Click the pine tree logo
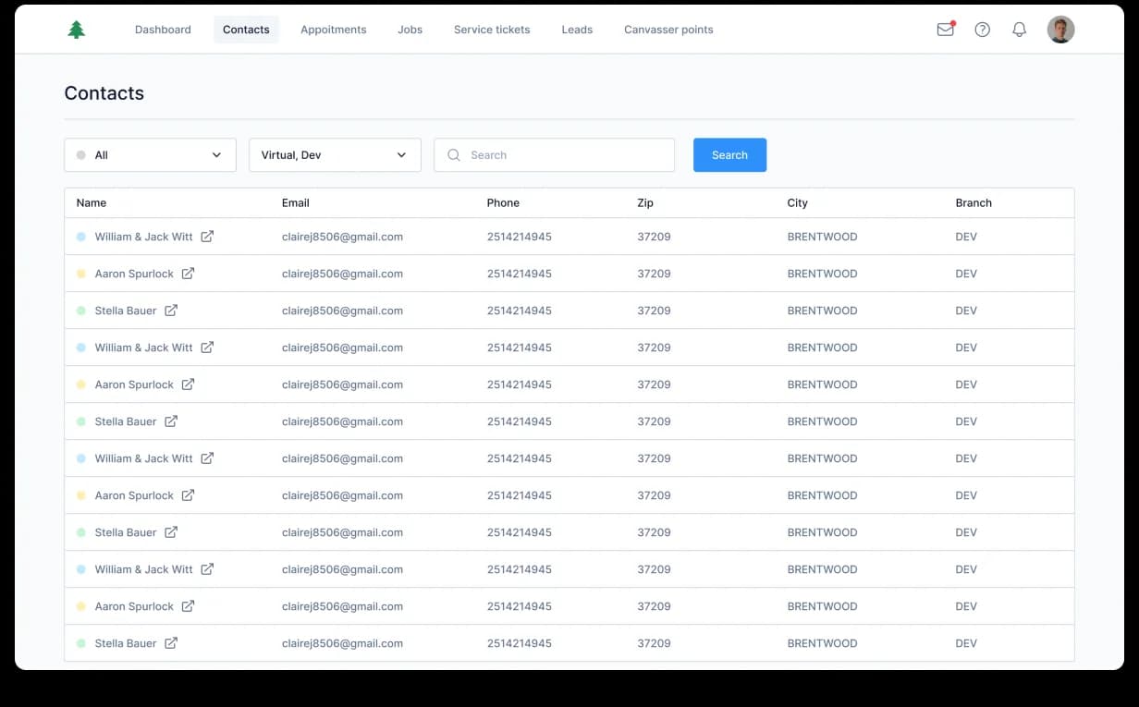Viewport: 1139px width, 707px height. point(77,30)
